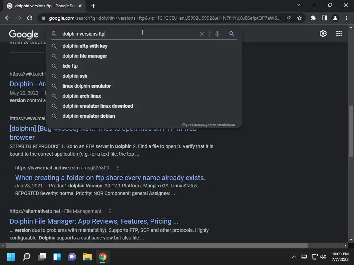Share this page using the share icon
354x265 pixels.
(x=288, y=18)
